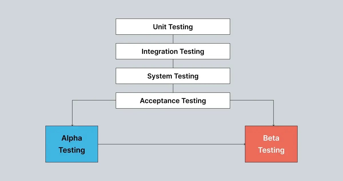
Task: Click the connector between System and Acceptance Testing
Action: pyautogui.click(x=173, y=88)
